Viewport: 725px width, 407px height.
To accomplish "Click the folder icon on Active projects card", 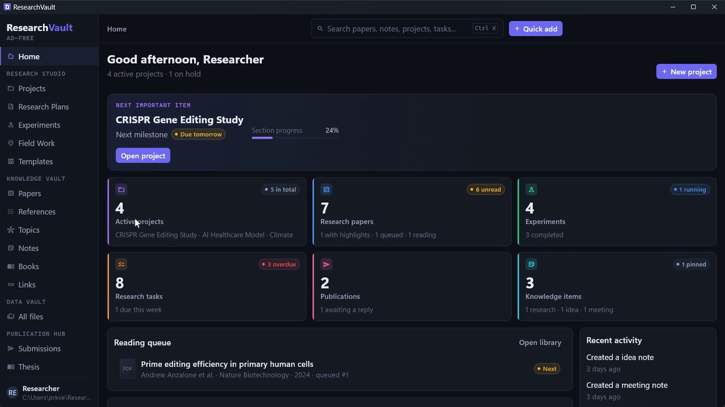I will 121,190.
